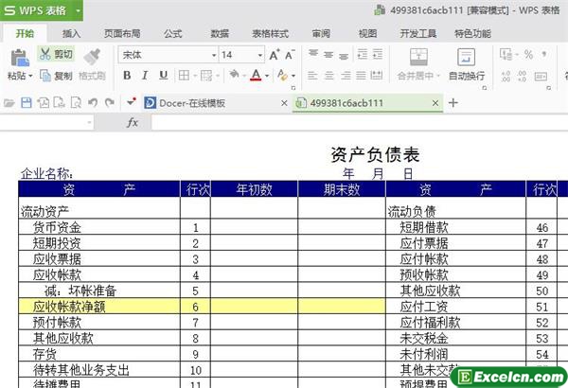
Task: Click the fill color bucket icon
Action: coord(234,75)
